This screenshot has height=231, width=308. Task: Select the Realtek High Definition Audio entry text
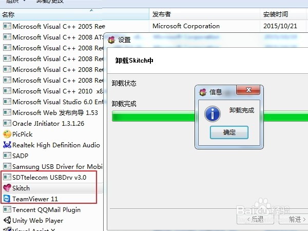click(x=56, y=145)
